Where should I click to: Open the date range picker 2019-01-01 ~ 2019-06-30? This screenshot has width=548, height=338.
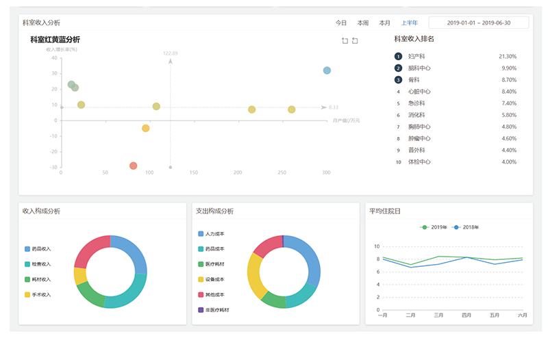[478, 23]
